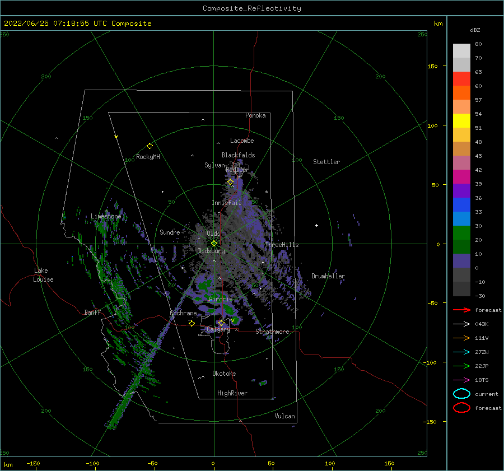The height and width of the screenshot is (471, 504).
Task: Click the cyan 27ZW arrow icon
Action: tap(461, 352)
